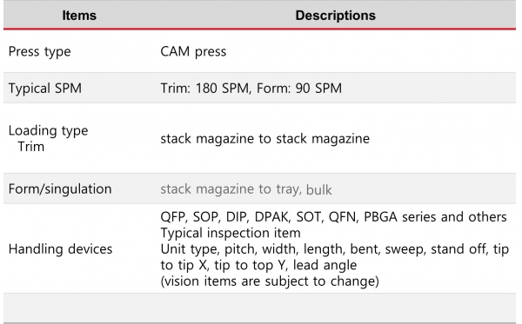The height and width of the screenshot is (324, 522).
Task: Click the empty bottom table row
Action: coord(259,307)
